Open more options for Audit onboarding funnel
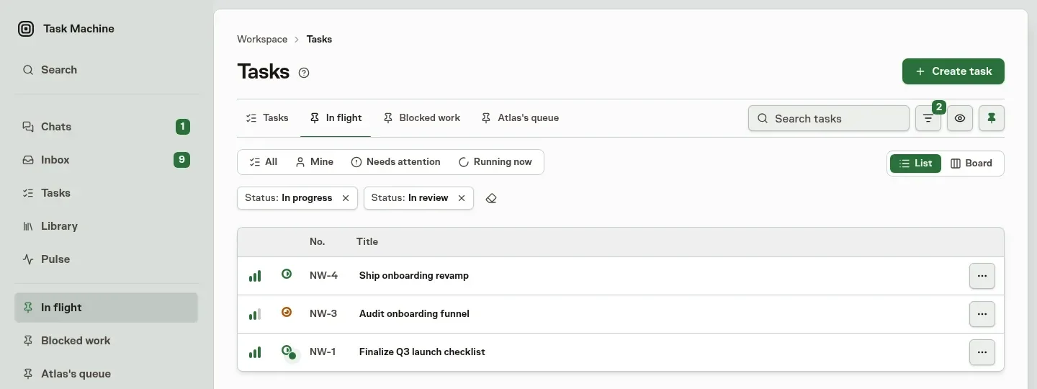 [x=982, y=314]
